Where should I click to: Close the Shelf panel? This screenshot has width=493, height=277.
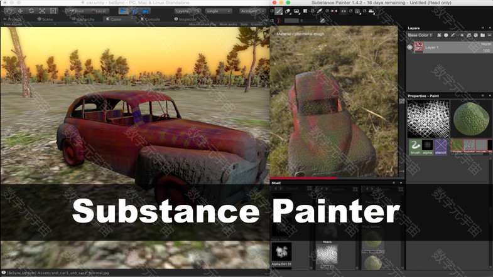click(401, 182)
